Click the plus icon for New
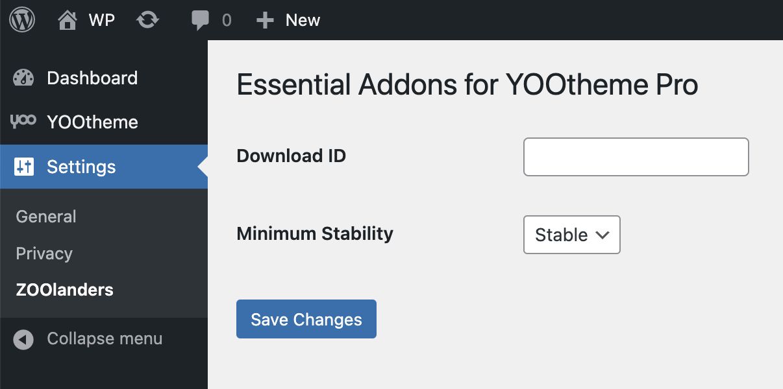 [x=264, y=21]
